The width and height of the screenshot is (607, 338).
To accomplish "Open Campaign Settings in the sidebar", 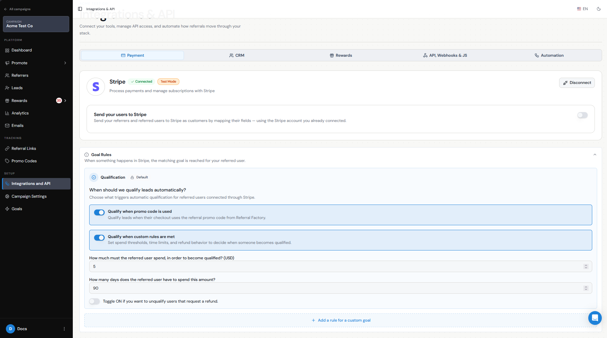I will pyautogui.click(x=36, y=196).
